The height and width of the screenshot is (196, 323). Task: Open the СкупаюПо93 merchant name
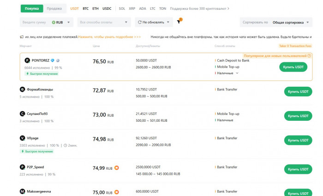[x=37, y=113]
